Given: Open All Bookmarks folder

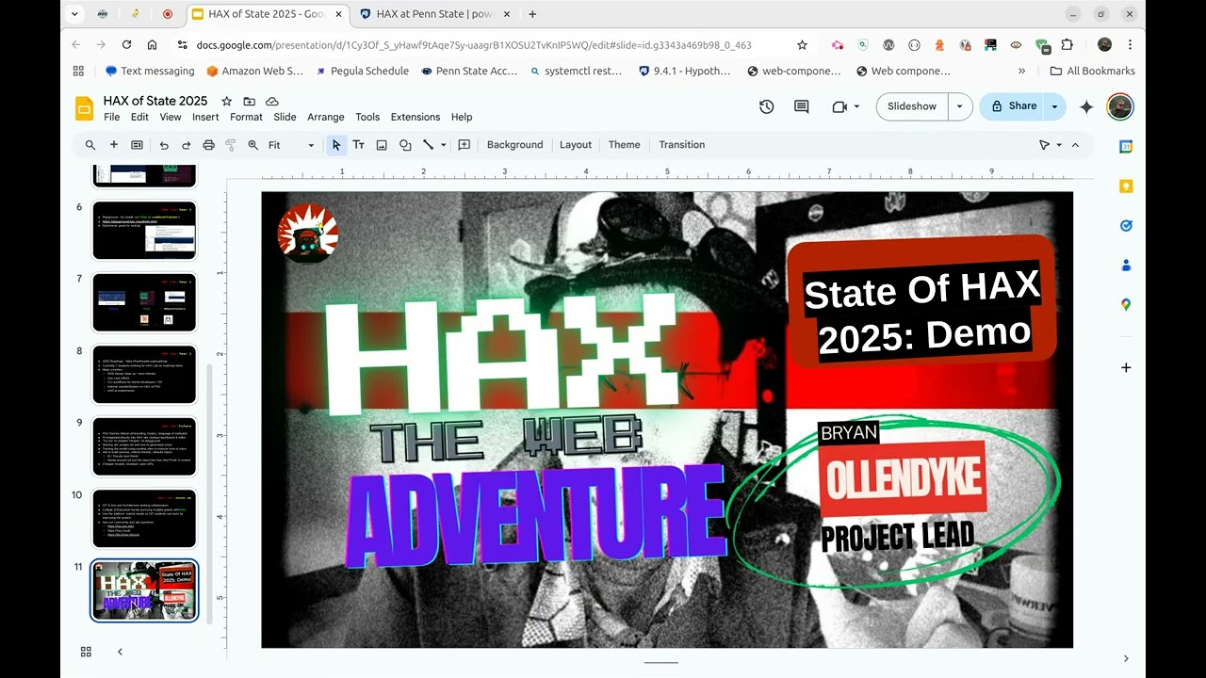Looking at the screenshot, I should tap(1092, 71).
